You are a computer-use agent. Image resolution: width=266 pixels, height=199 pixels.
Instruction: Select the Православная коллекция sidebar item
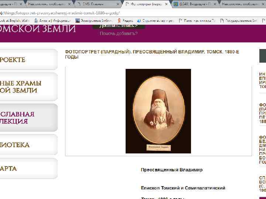tap(28, 118)
